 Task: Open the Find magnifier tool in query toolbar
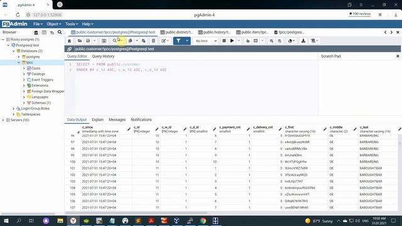[x=114, y=41]
